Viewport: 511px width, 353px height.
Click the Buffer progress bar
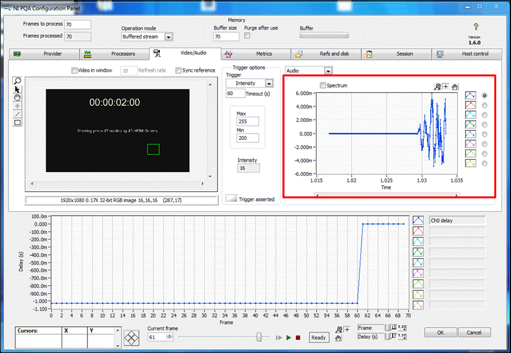(x=324, y=35)
